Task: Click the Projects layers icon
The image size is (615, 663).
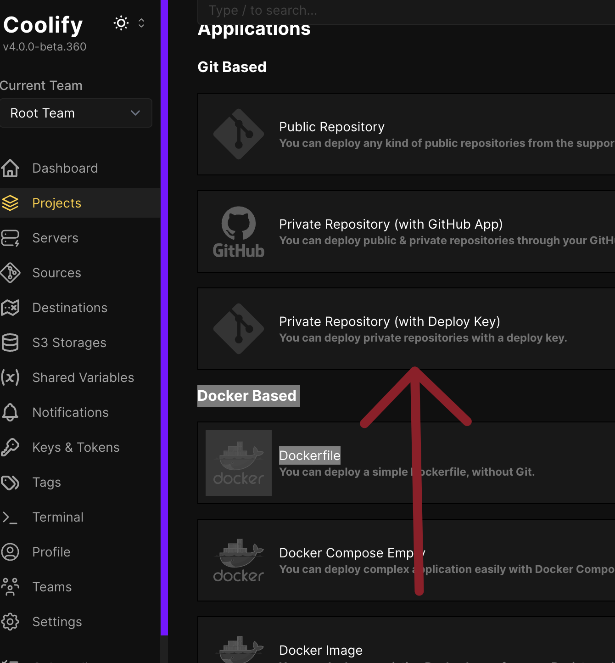Action: tap(10, 203)
